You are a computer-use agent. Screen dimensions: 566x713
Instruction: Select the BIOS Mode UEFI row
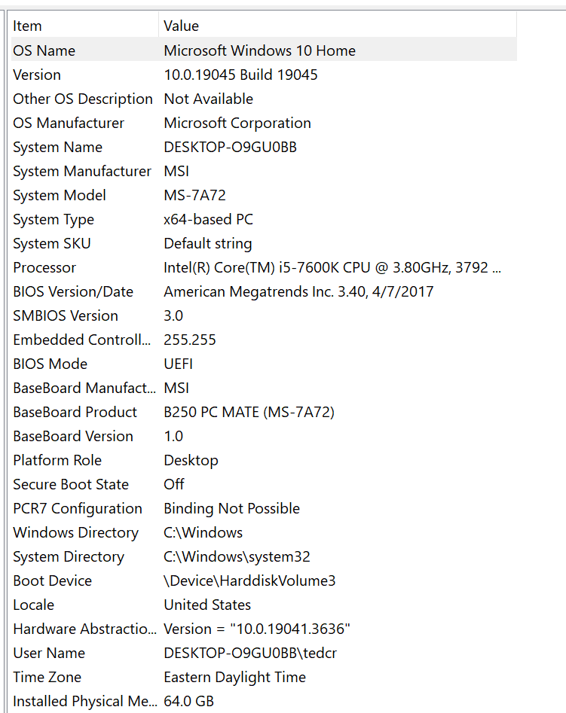point(264,364)
